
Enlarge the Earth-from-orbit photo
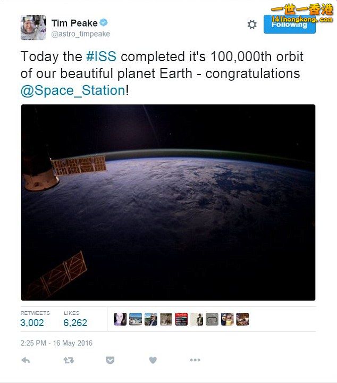click(168, 202)
